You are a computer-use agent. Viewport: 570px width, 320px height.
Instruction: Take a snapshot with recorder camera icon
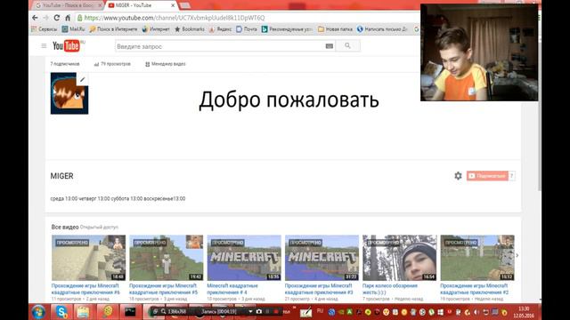point(259,311)
